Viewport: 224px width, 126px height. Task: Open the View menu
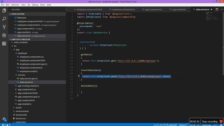coord(23,5)
